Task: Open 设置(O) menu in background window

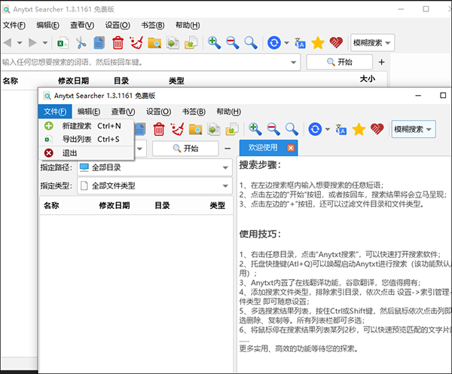Action: [x=118, y=26]
